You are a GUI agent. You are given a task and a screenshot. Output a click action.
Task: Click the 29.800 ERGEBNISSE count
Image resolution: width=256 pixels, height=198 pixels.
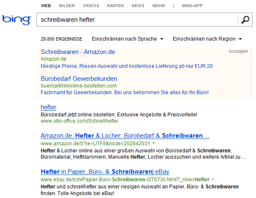(61, 39)
